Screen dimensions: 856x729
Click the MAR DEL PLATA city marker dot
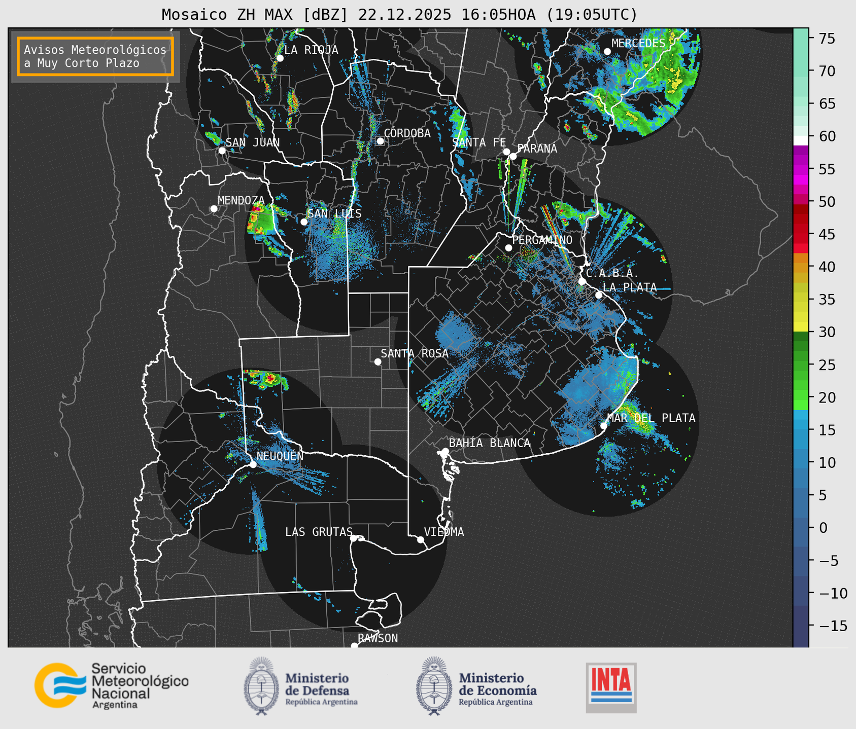[604, 425]
